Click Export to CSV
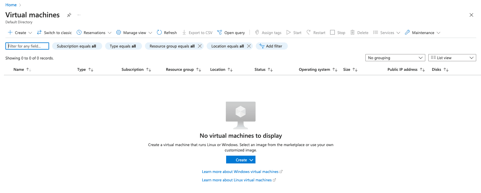This screenshot has width=481, height=193. (197, 33)
